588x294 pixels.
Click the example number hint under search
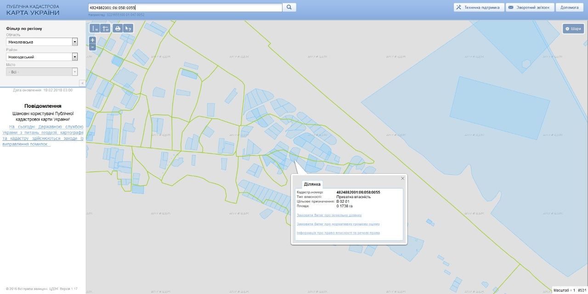116,15
